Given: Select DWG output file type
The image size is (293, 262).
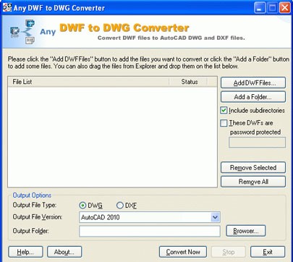Looking at the screenshot, I should 82,206.
